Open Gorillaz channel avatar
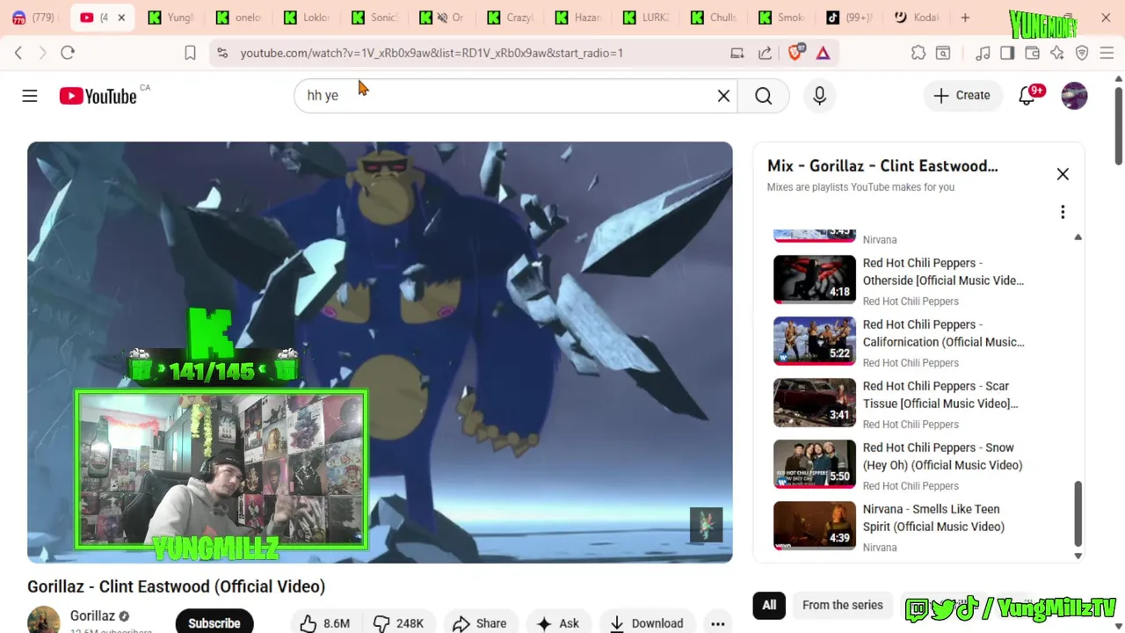Image resolution: width=1125 pixels, height=633 pixels. pyautogui.click(x=43, y=620)
